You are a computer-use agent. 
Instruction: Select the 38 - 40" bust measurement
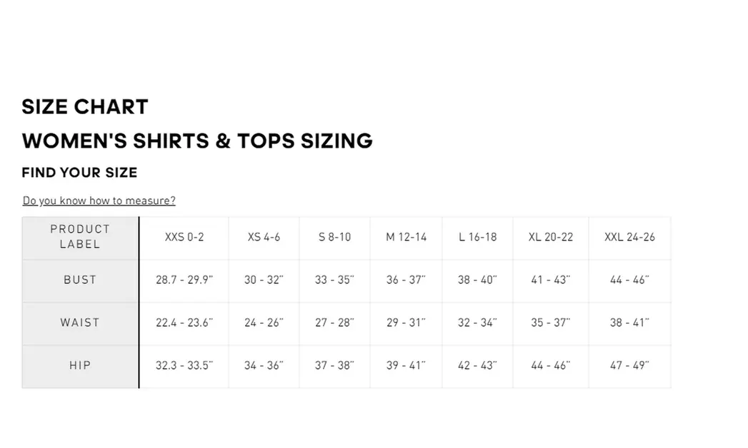(477, 280)
